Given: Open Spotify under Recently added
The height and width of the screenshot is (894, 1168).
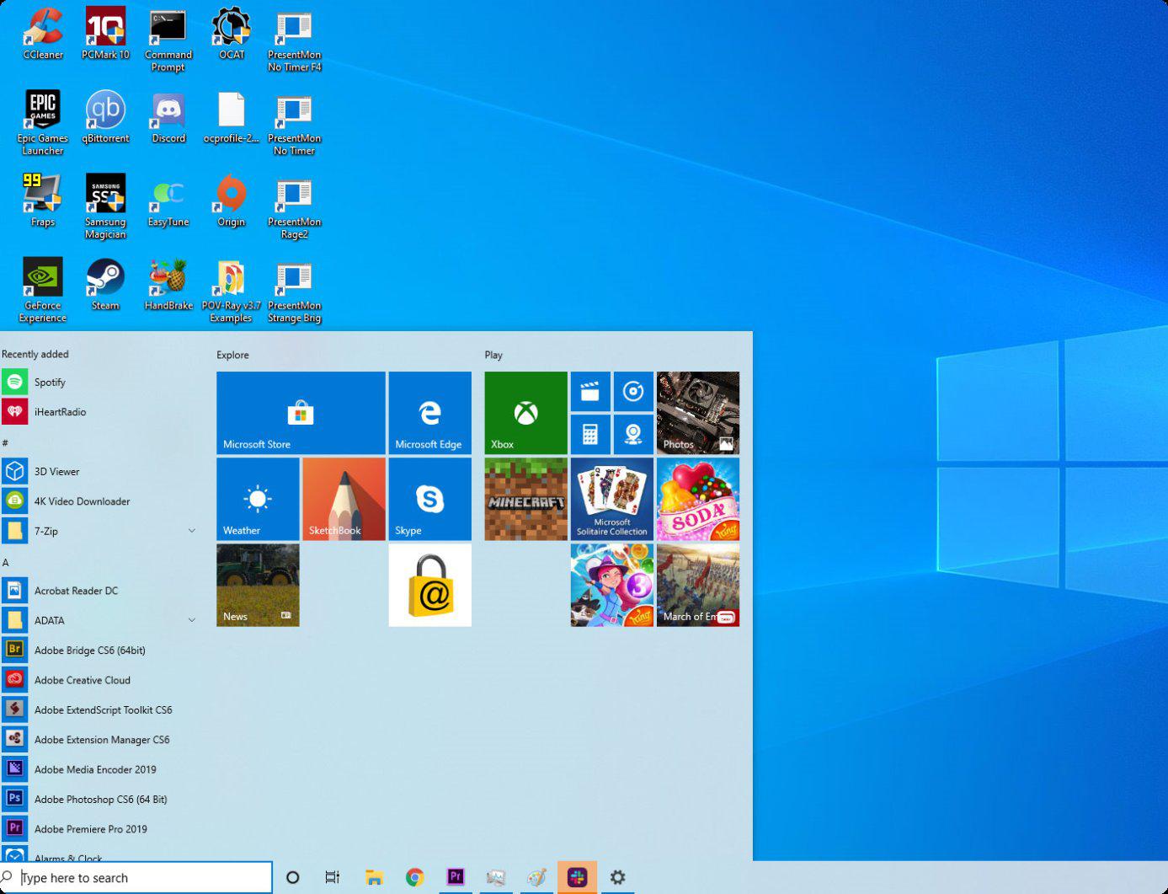Looking at the screenshot, I should point(50,382).
